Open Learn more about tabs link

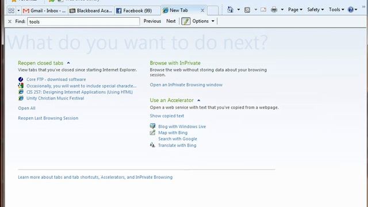point(95,177)
